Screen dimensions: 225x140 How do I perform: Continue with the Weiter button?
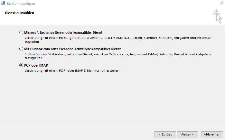[187, 135]
